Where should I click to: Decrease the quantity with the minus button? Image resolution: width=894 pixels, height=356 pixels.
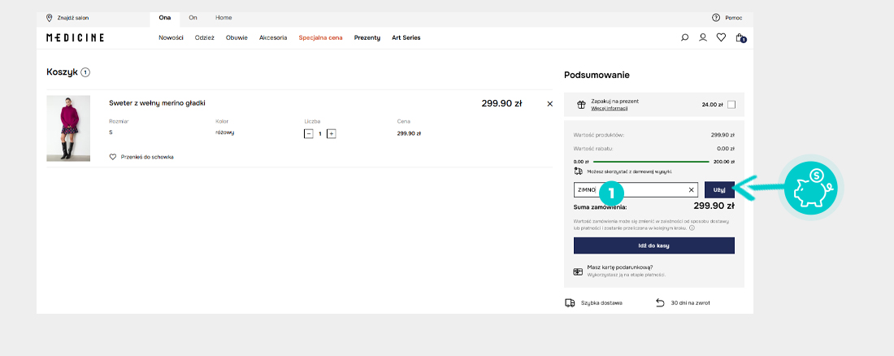coord(309,133)
